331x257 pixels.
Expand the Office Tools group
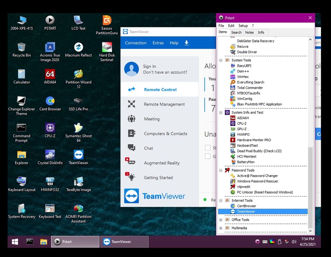tap(221, 220)
